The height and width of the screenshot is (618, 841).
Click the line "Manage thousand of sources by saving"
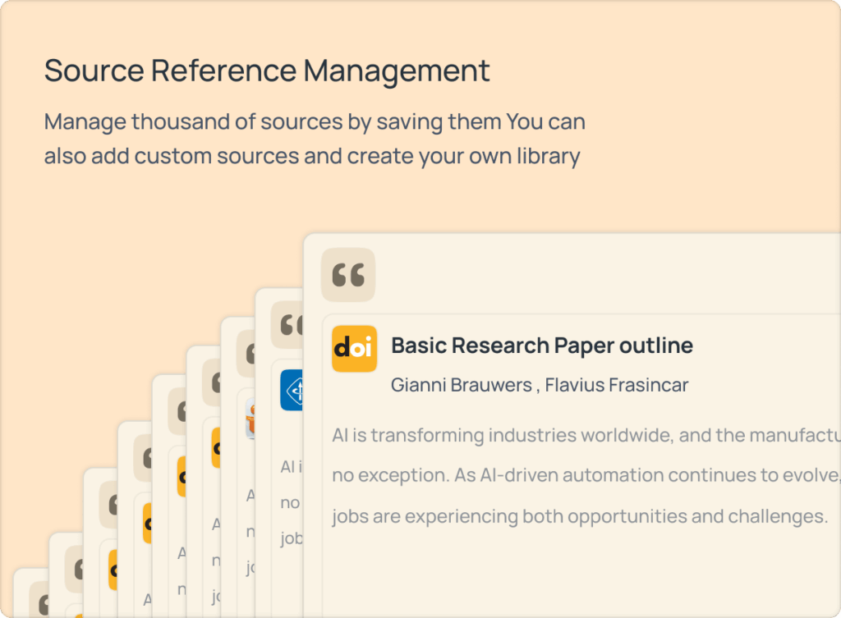[315, 121]
